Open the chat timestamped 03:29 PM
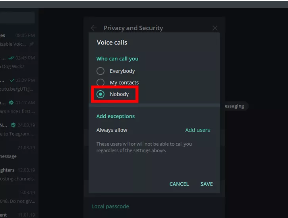Image resolution: width=288 pixels, height=218 pixels. coord(18,84)
